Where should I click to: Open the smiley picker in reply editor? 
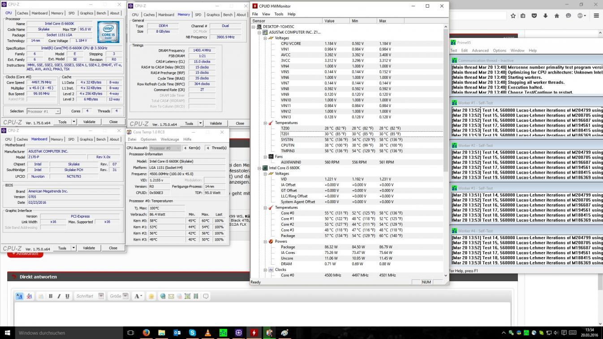[151, 296]
